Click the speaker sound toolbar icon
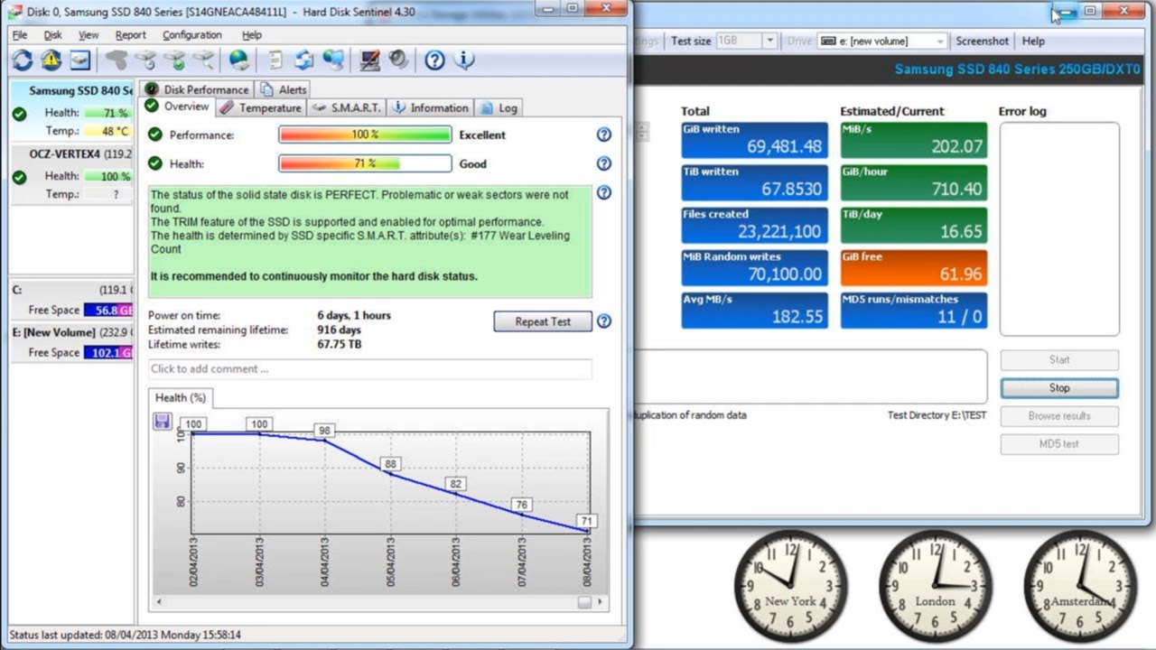 398,60
